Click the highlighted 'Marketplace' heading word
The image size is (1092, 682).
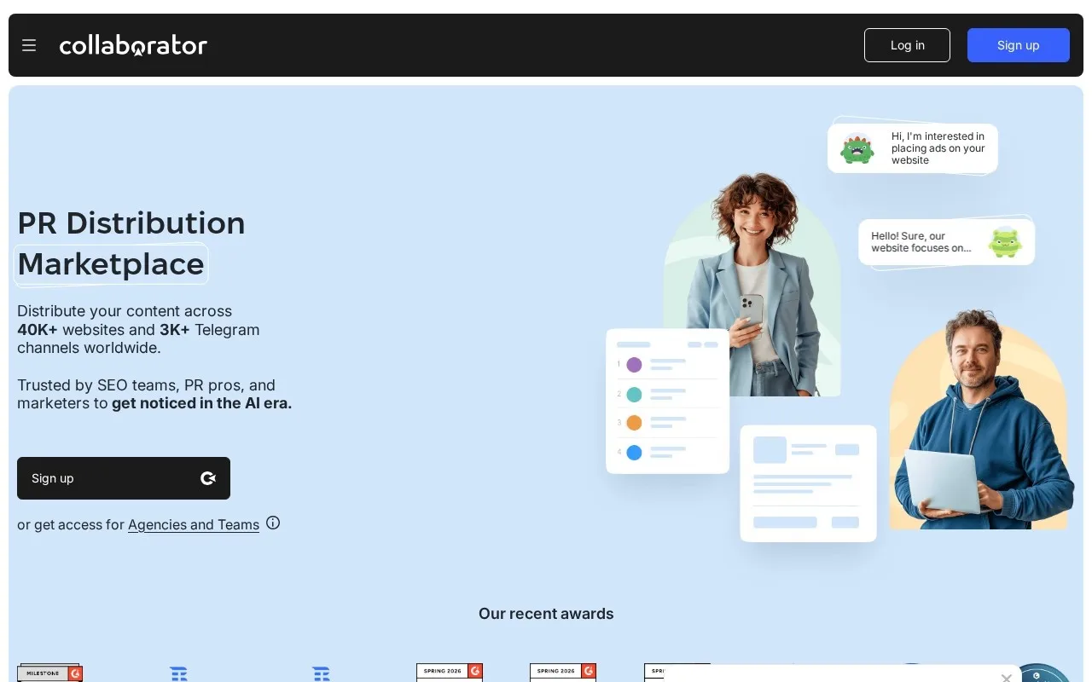tap(111, 264)
